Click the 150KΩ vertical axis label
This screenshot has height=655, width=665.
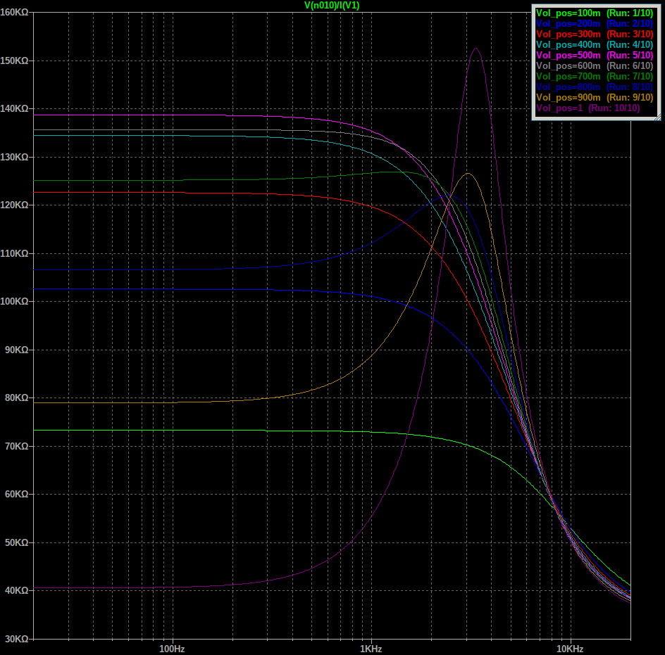(x=14, y=61)
